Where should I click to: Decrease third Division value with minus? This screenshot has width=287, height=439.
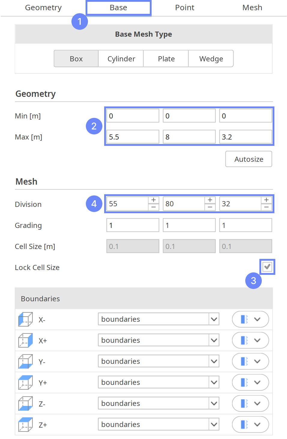266,207
